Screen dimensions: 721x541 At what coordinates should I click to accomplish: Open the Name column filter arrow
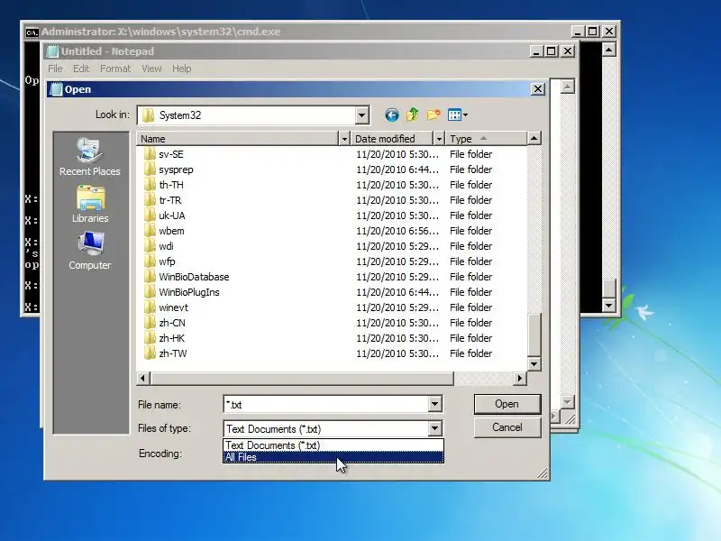(344, 139)
